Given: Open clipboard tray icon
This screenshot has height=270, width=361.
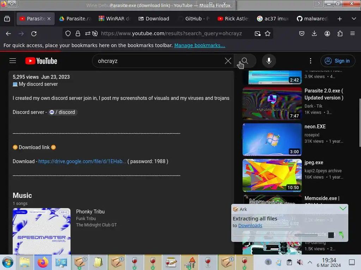Looking at the screenshot, I should pyautogui.click(x=289, y=262).
